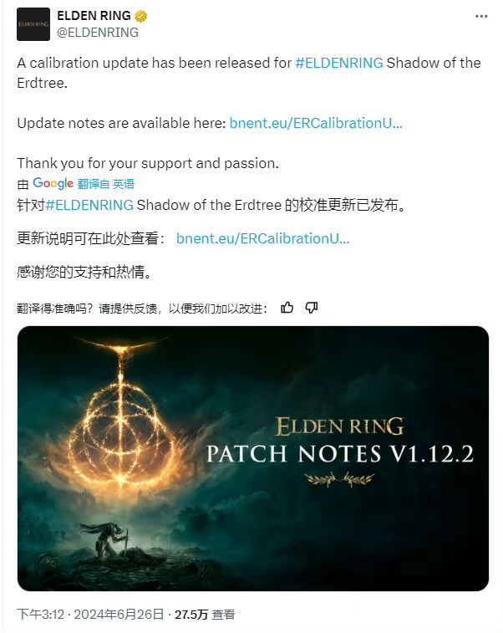Viewport: 503px width, 633px height.
Task: Open the Patch Notes V1.12.2 image
Action: 253,458
